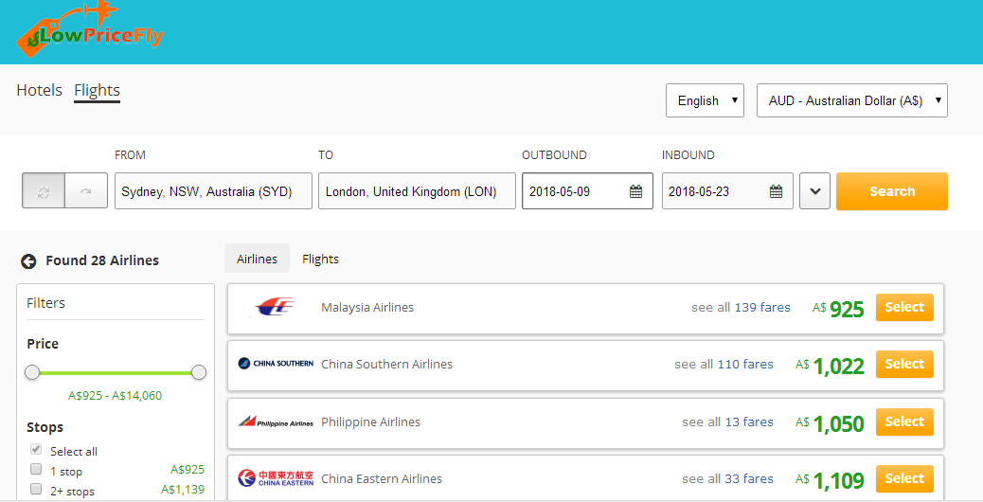983x502 pixels.
Task: Check the 1 stop filter
Action: pos(36,470)
